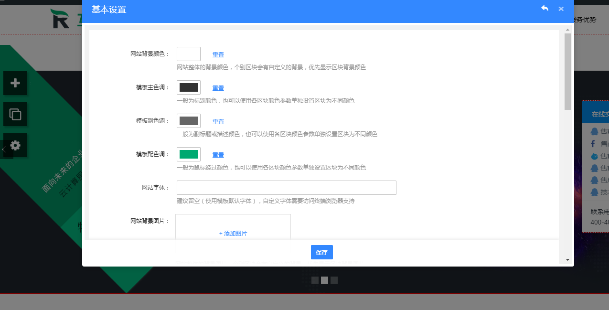Click the scrollbar down arrow
The image size is (609, 310).
tap(567, 259)
